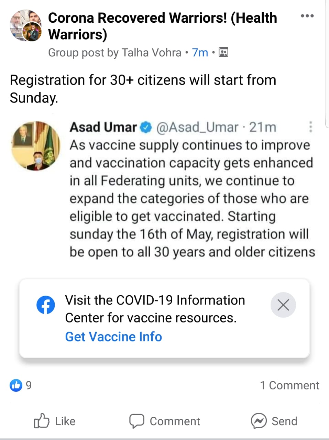Tap Talha Vohra's name in the byline

click(x=151, y=53)
